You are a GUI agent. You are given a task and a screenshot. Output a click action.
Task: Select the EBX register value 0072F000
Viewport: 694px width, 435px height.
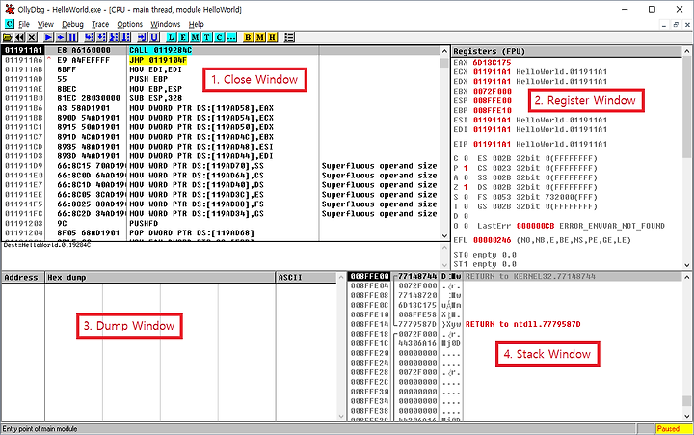(x=492, y=92)
